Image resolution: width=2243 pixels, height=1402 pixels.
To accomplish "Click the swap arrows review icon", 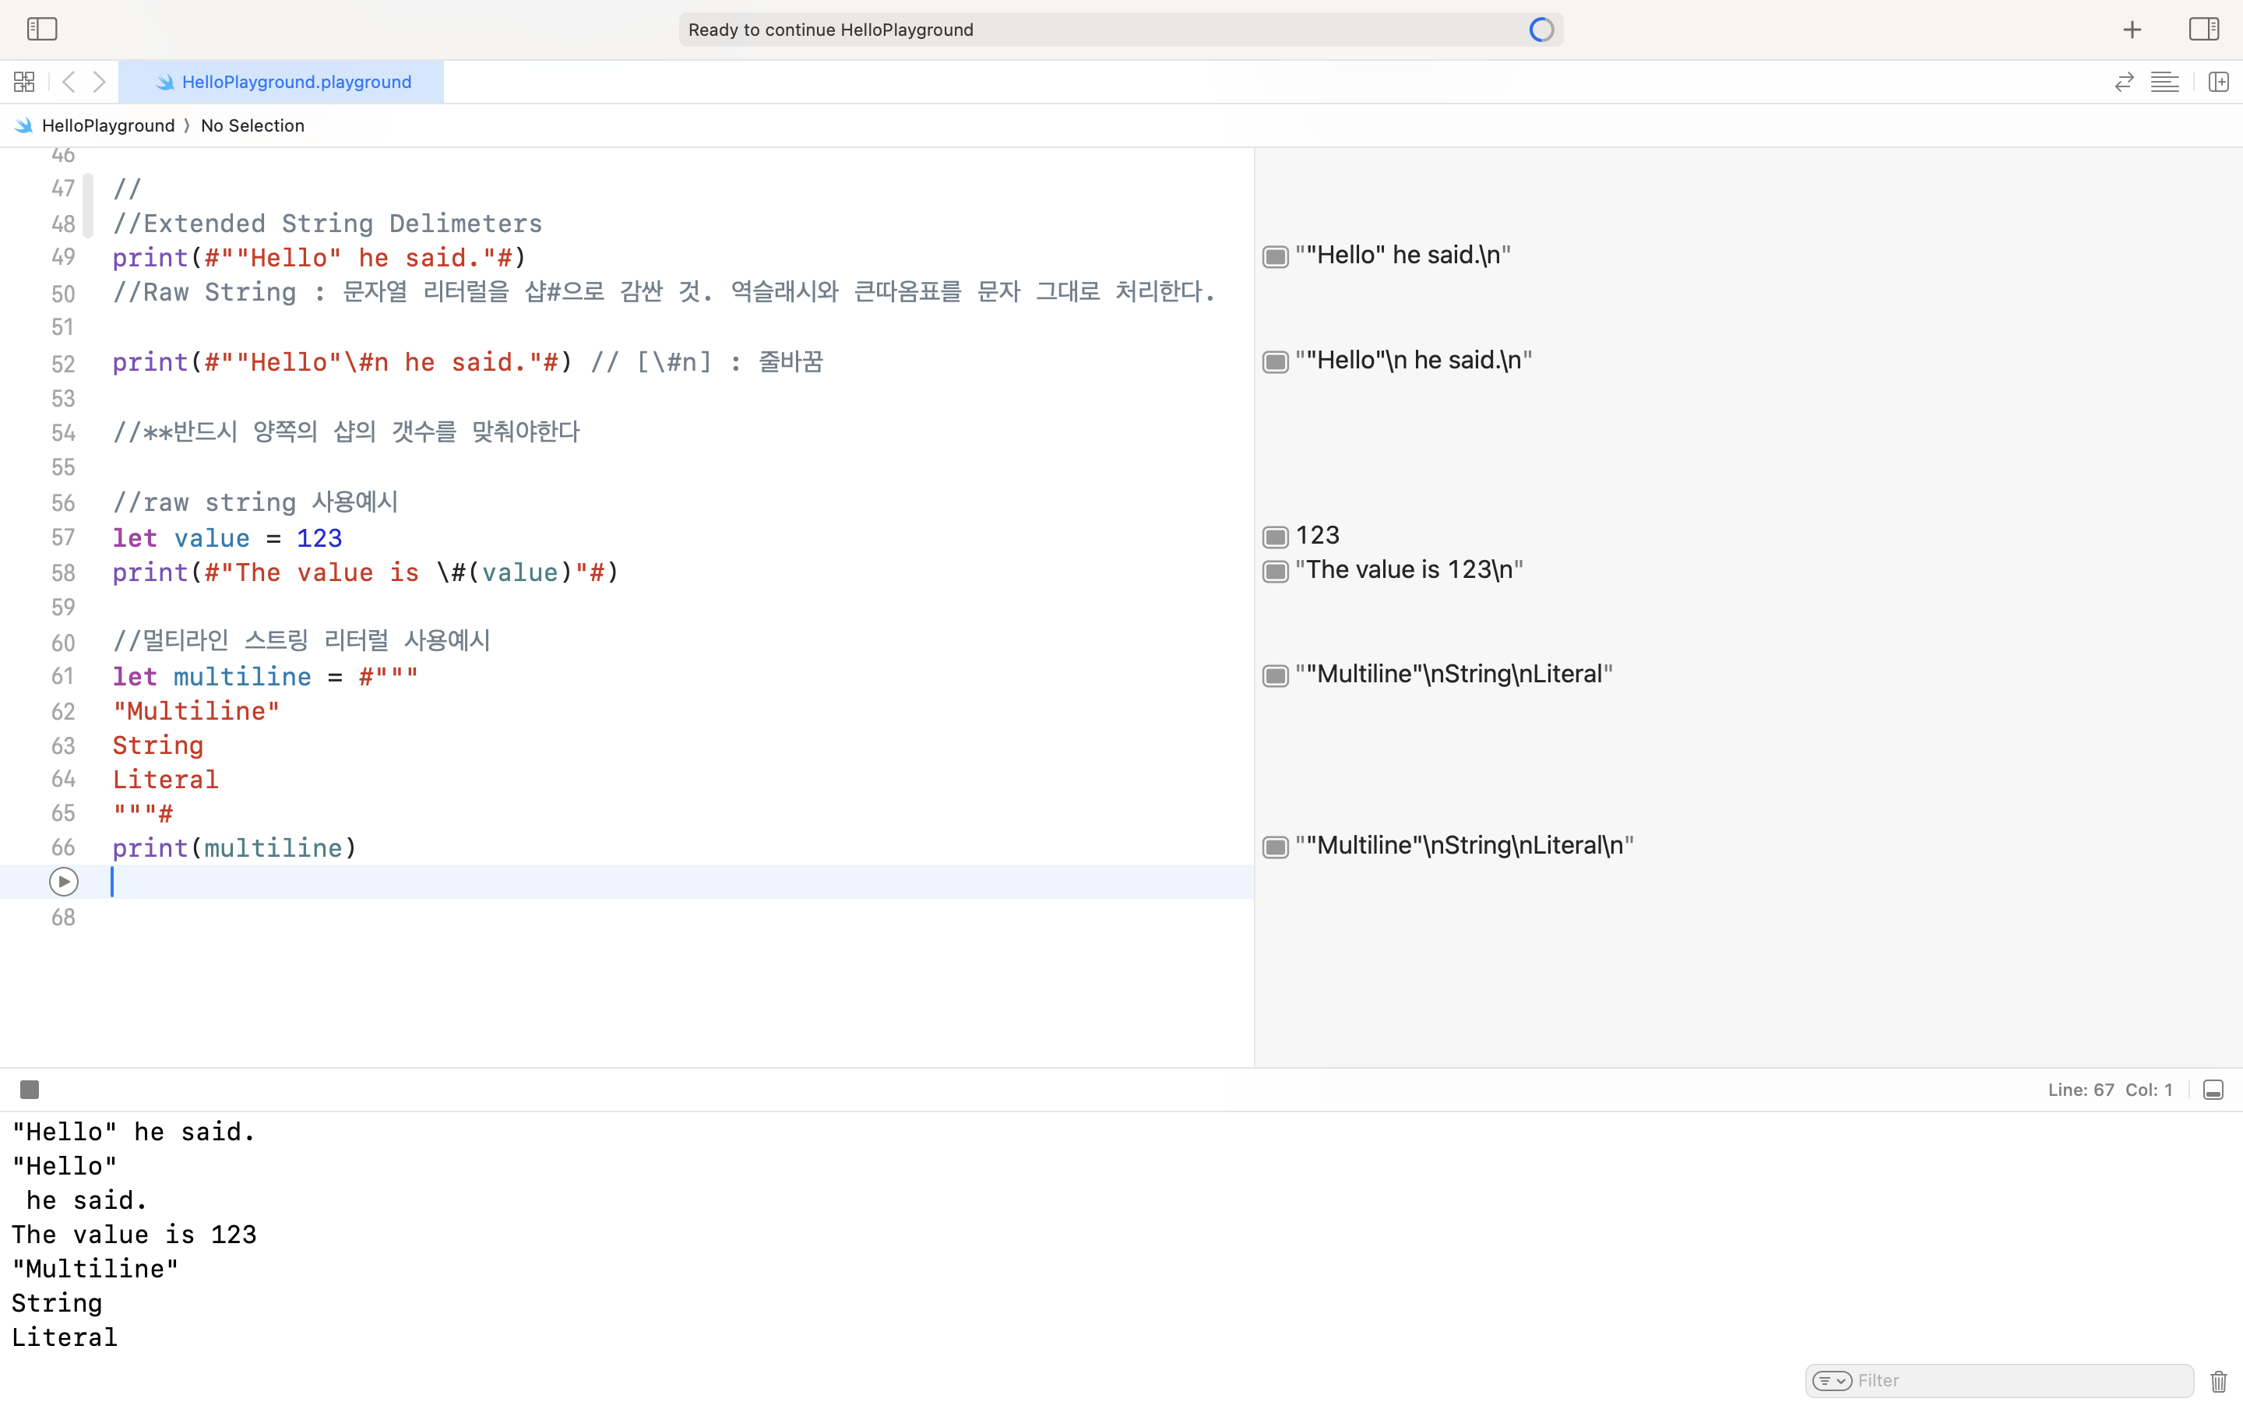I will pos(2125,82).
